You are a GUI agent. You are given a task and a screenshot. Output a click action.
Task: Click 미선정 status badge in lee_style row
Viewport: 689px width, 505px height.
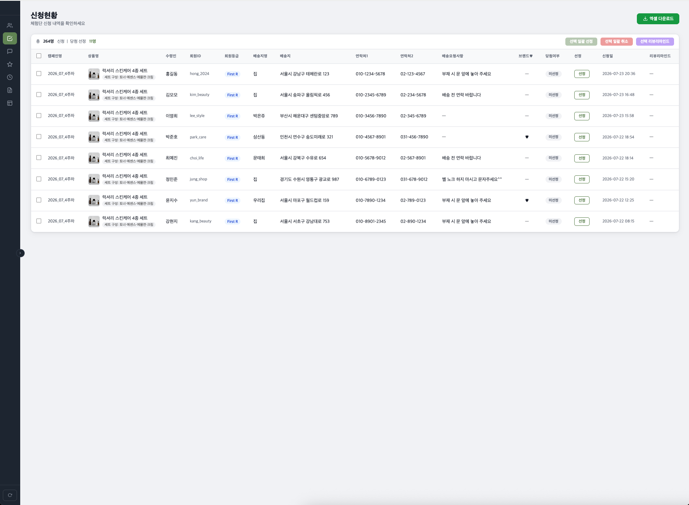pyautogui.click(x=553, y=116)
